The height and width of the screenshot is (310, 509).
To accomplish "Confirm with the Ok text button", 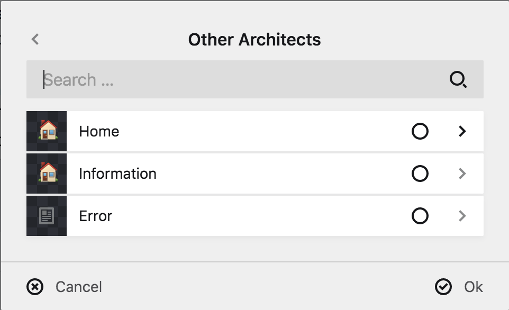I will click(474, 287).
